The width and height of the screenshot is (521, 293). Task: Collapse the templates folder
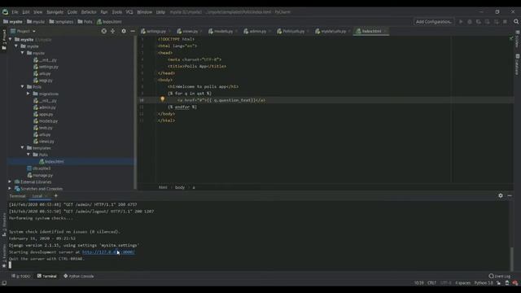[x=23, y=148]
